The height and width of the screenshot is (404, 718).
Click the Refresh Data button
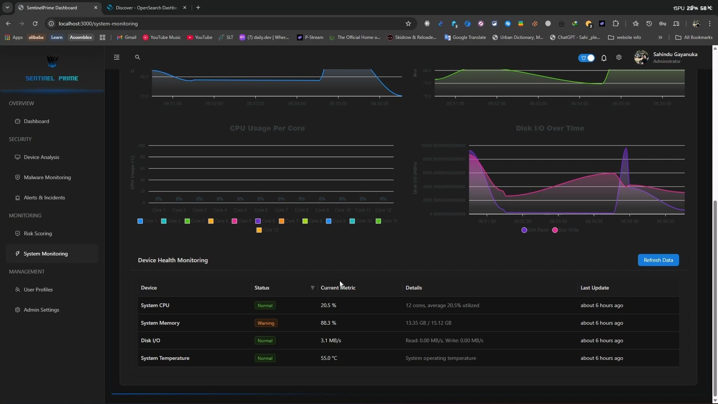pos(658,260)
